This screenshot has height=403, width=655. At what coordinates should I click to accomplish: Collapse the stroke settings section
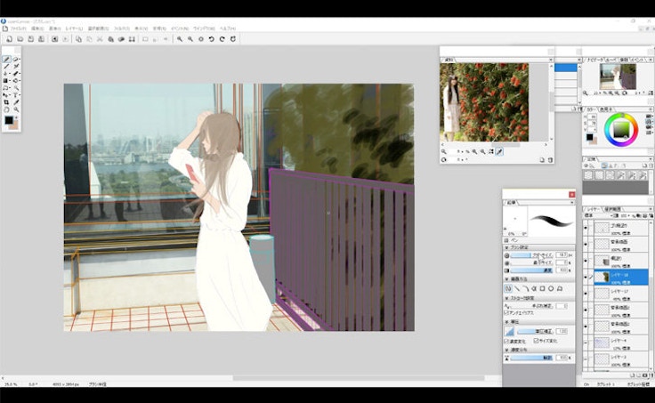[506, 297]
